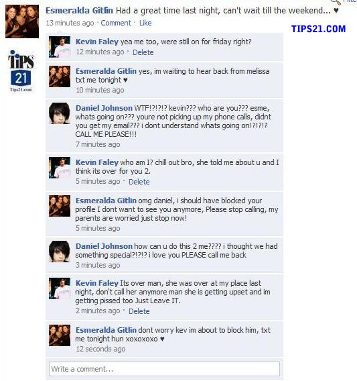Screen dimensions: 357x381
Task: Click Esmeralda's avatar on the 10 minutes ago comment
Action: coord(60,76)
